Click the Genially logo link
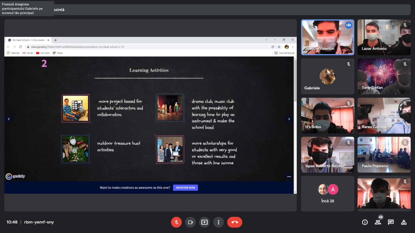The width and height of the screenshot is (415, 233). tap(15, 176)
